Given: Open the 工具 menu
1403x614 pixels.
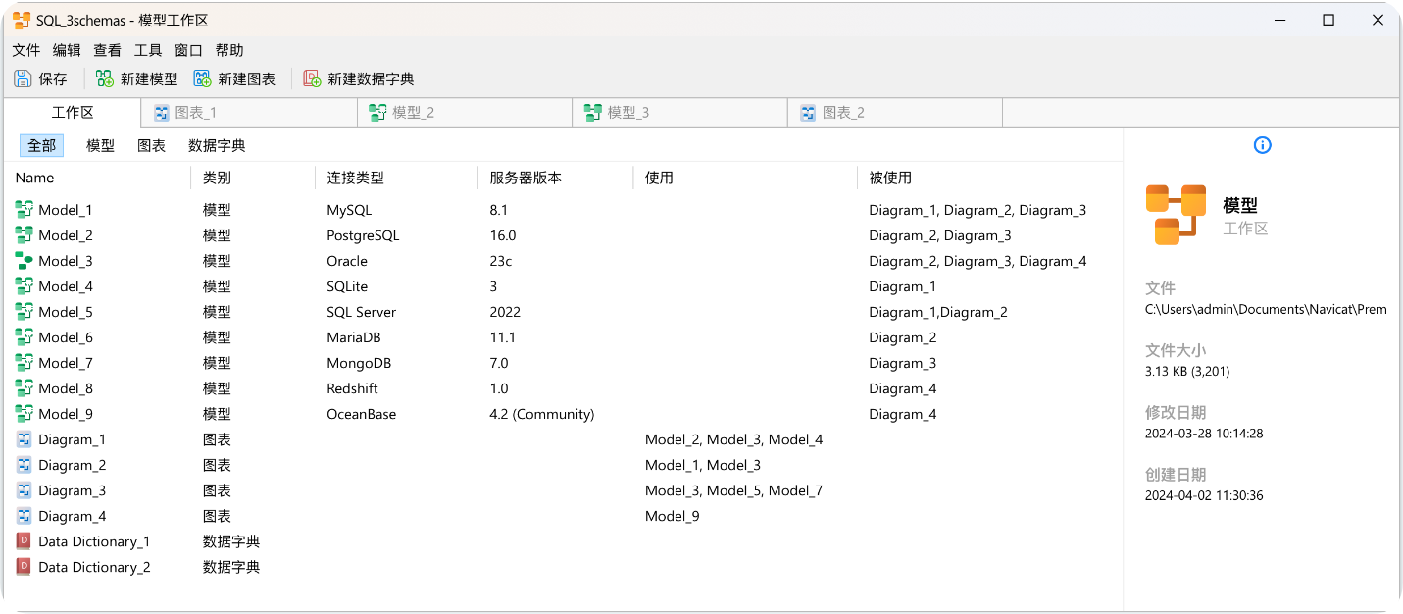Looking at the screenshot, I should pyautogui.click(x=148, y=50).
